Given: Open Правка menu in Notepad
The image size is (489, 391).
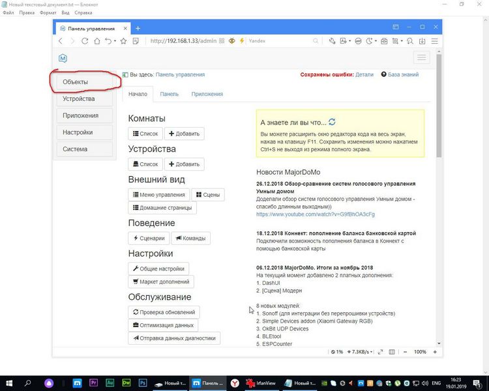Looking at the screenshot, I should [27, 13].
